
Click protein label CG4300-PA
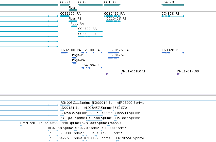[x=91, y=50]
